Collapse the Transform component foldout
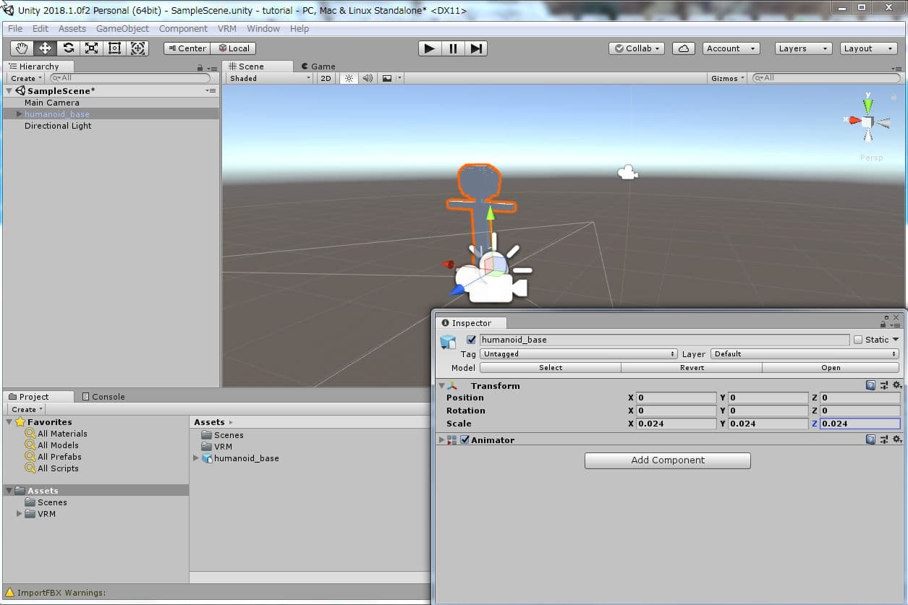 pos(441,386)
